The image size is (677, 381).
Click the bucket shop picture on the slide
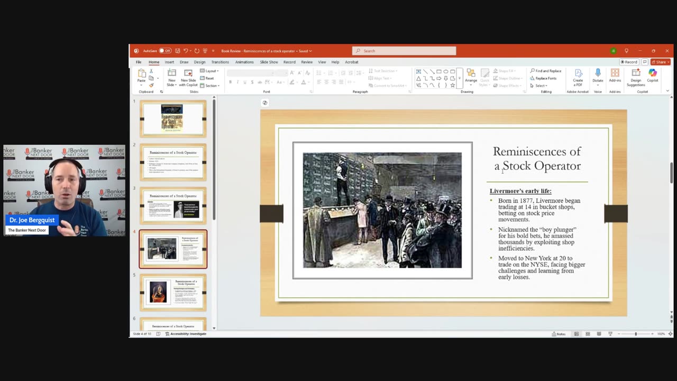coord(382,210)
